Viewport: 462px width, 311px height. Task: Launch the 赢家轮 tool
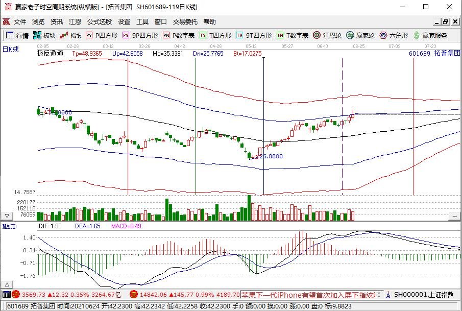[x=360, y=35]
